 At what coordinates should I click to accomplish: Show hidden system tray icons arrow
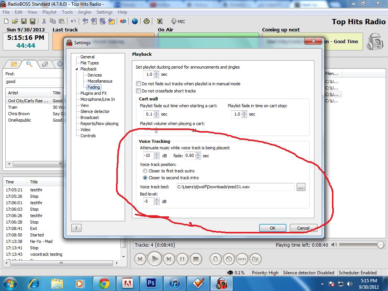322,284
